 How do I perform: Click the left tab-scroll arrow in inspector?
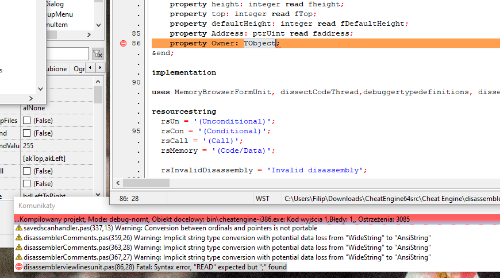pyautogui.click(x=91, y=69)
